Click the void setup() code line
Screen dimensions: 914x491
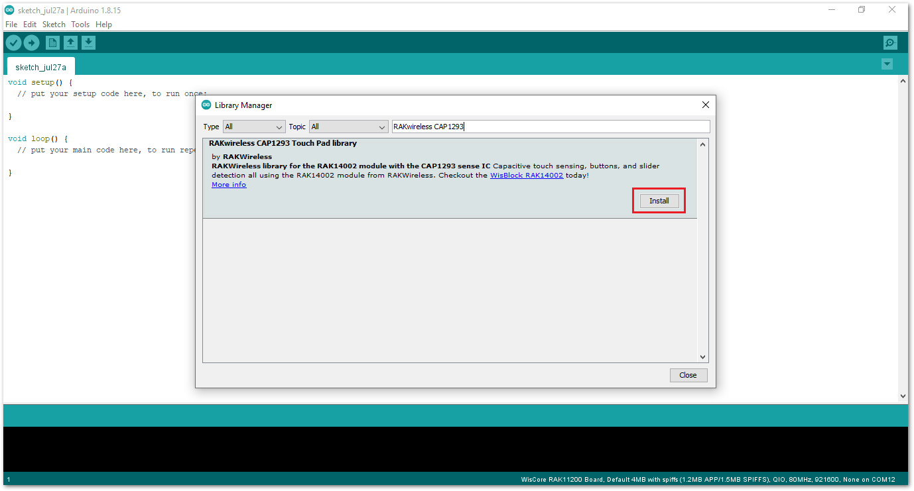[40, 83]
